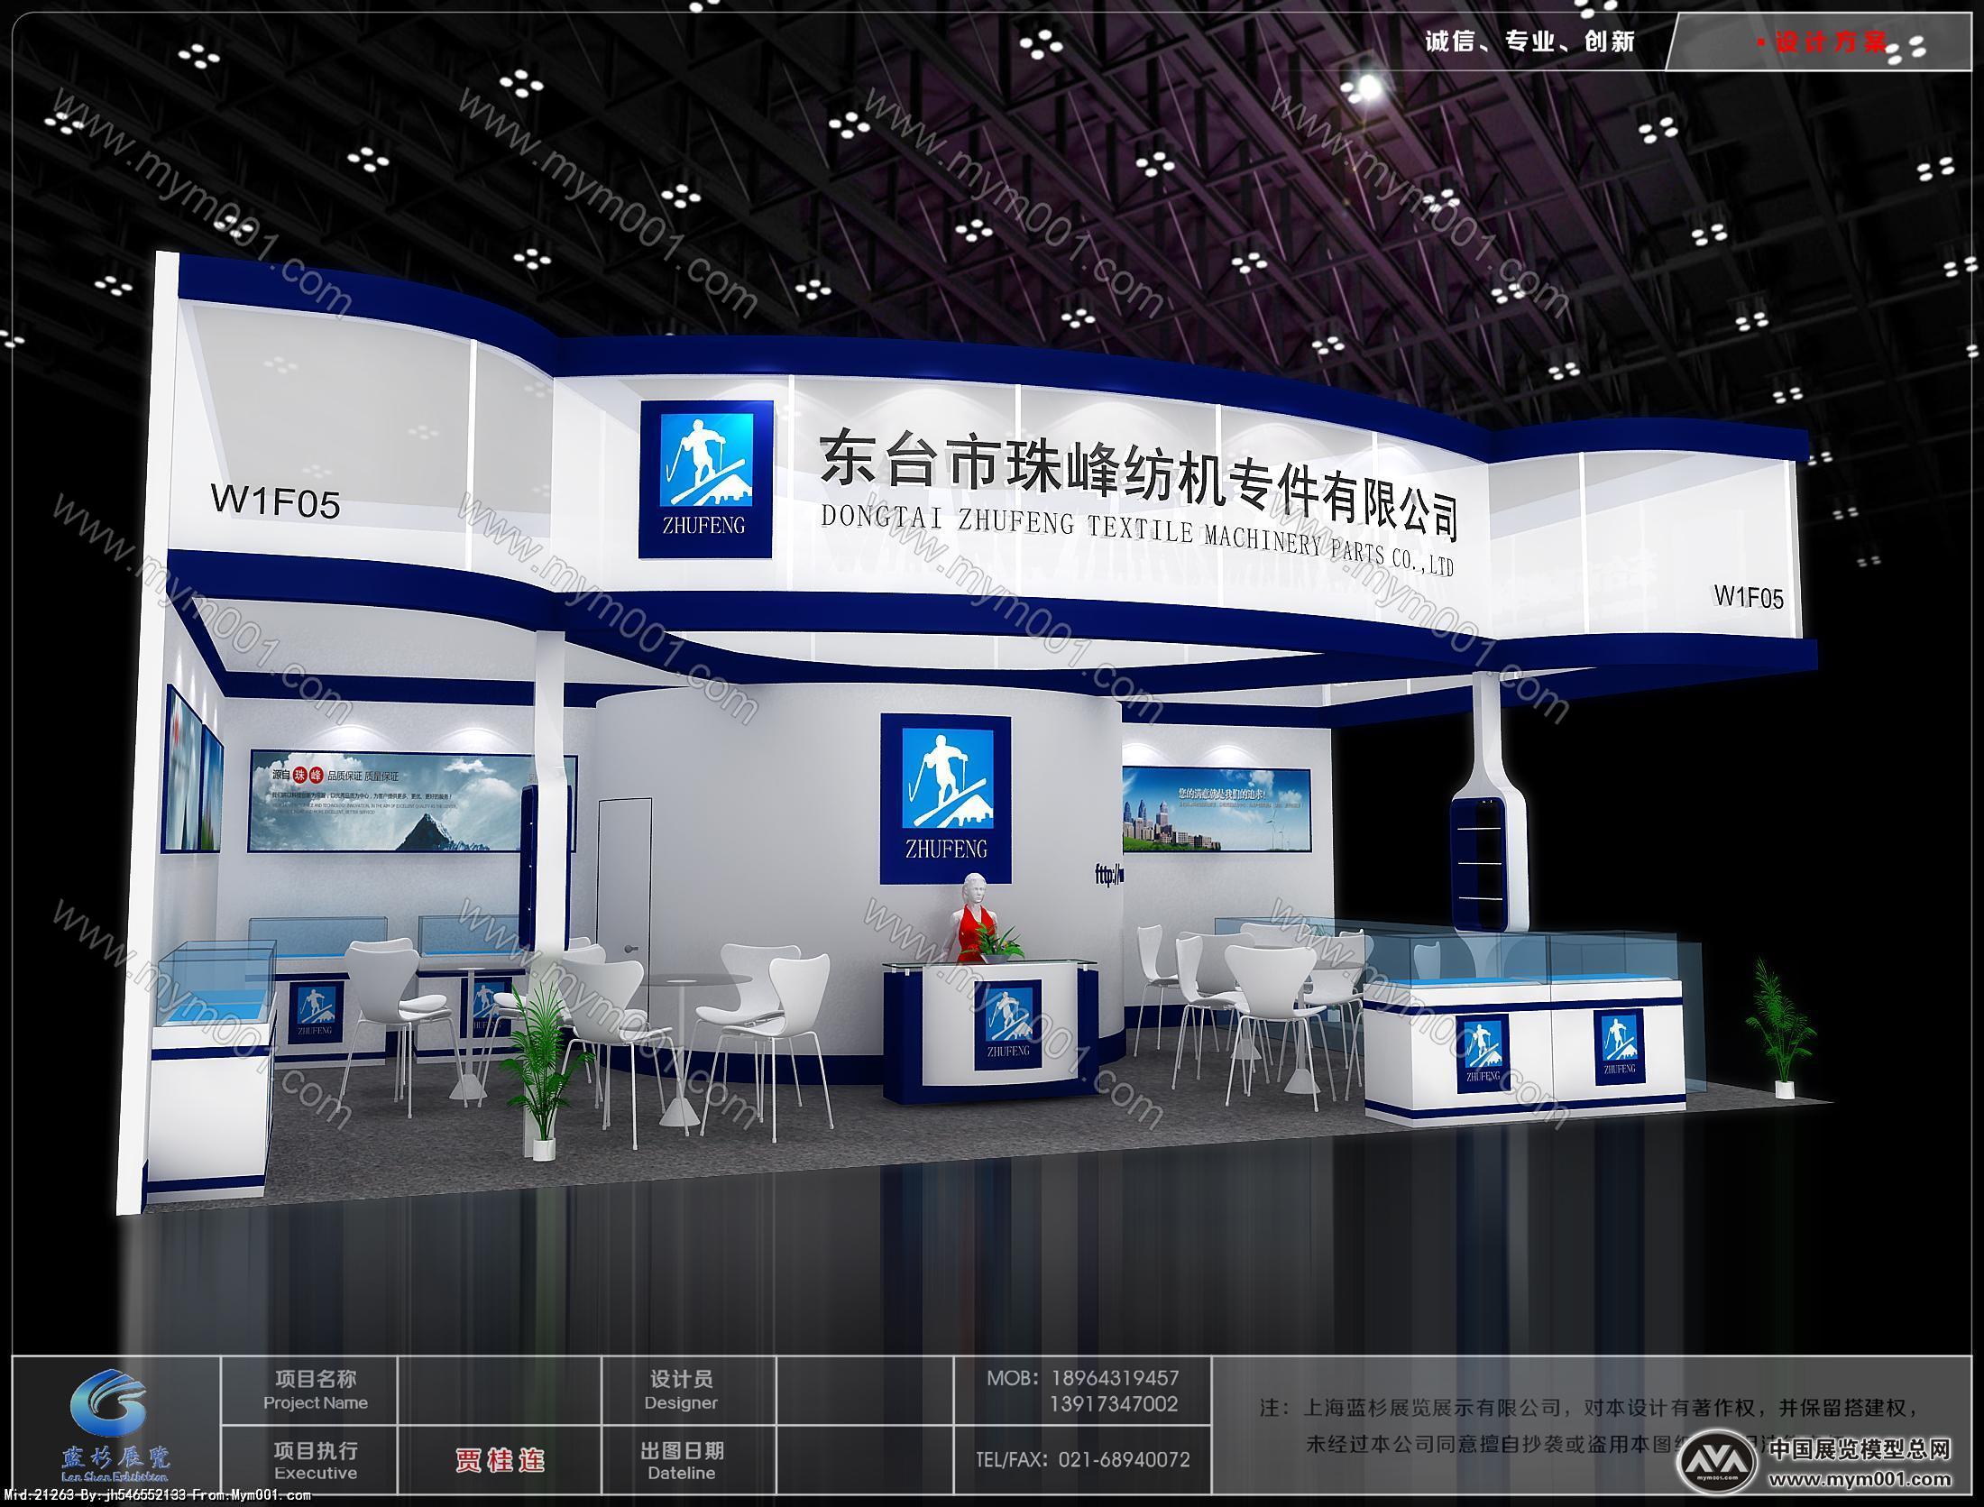Click the 东台市珠峰纺机专件有限公司 heading
The height and width of the screenshot is (1507, 1984).
click(x=1137, y=483)
